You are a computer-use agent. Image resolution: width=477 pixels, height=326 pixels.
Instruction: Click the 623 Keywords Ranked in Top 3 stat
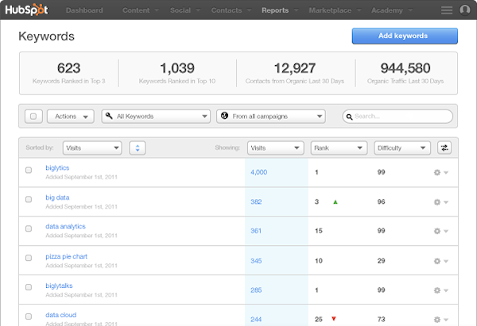[68, 73]
